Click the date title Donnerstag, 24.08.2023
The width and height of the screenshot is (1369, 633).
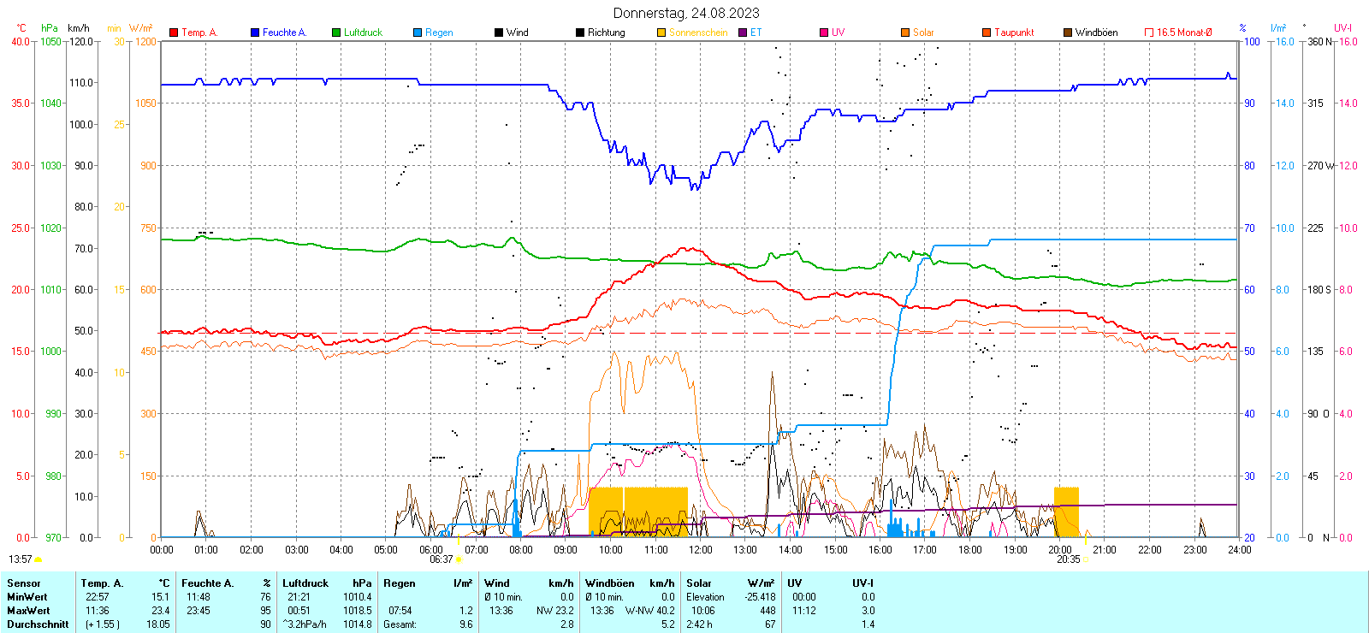point(685,13)
